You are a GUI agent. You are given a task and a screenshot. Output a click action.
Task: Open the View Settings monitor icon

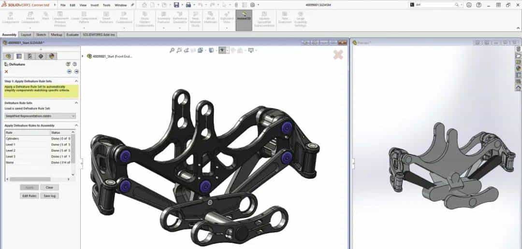[251, 50]
